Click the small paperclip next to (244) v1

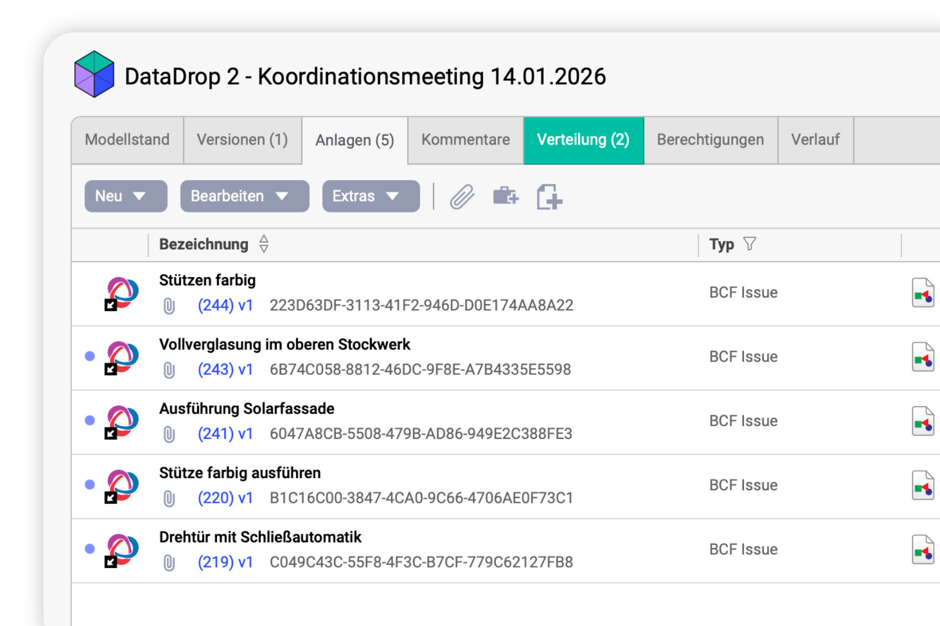169,306
